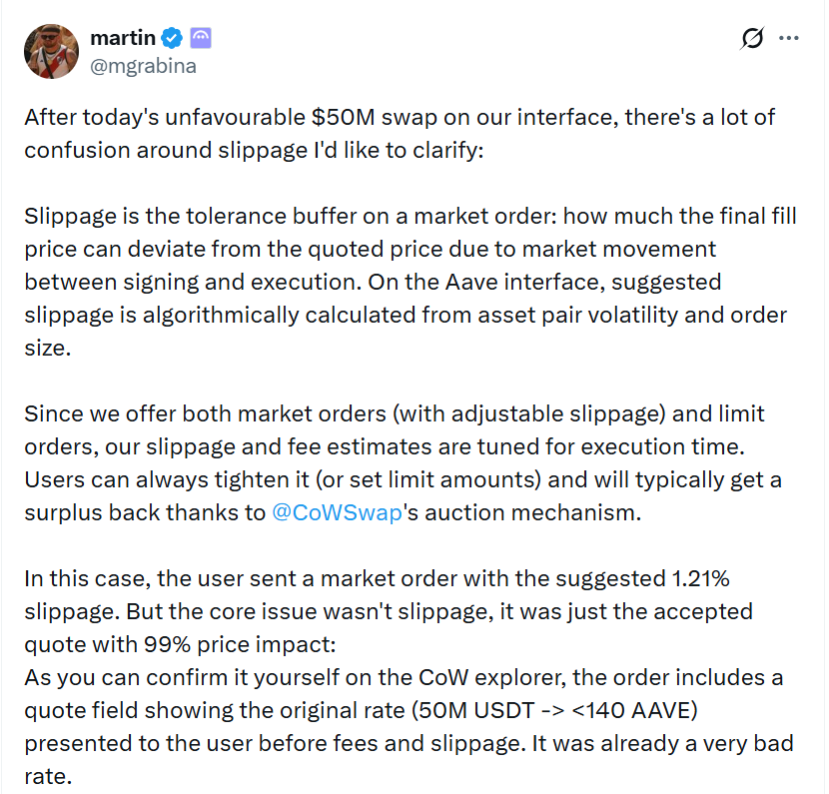Image resolution: width=829 pixels, height=794 pixels.
Task: Open martin's profile picture
Action: pos(51,52)
